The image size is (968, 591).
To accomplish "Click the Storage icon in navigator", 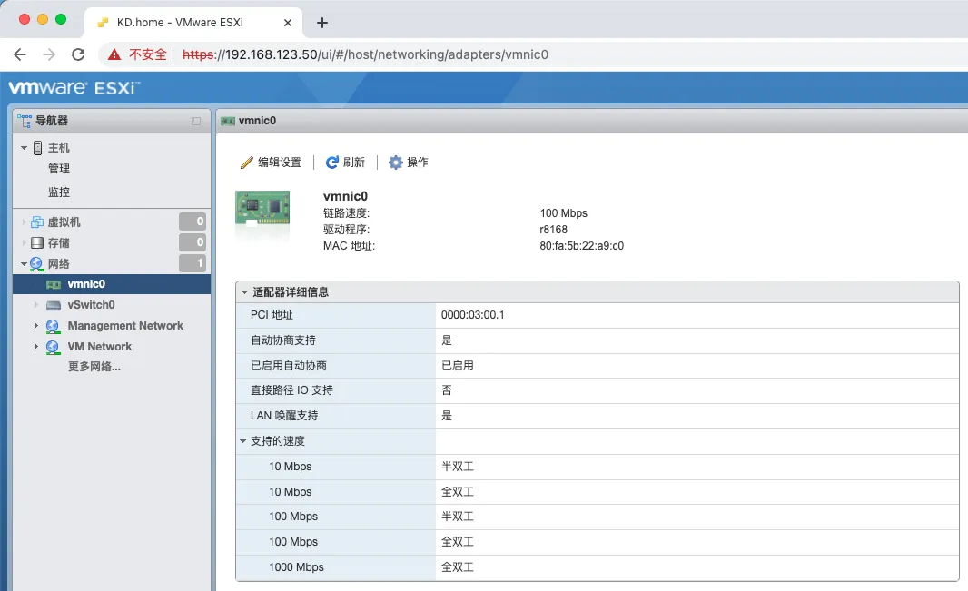I will pyautogui.click(x=37, y=243).
